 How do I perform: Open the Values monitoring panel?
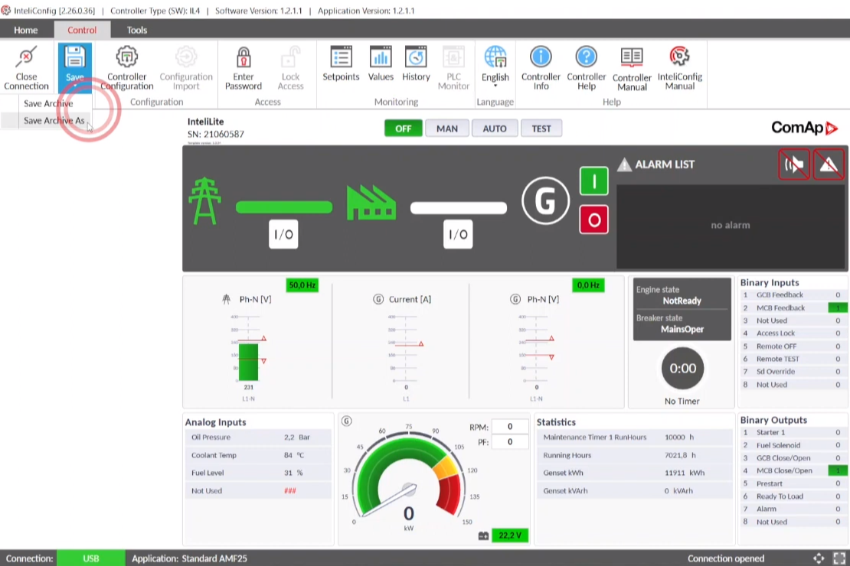[x=381, y=58]
